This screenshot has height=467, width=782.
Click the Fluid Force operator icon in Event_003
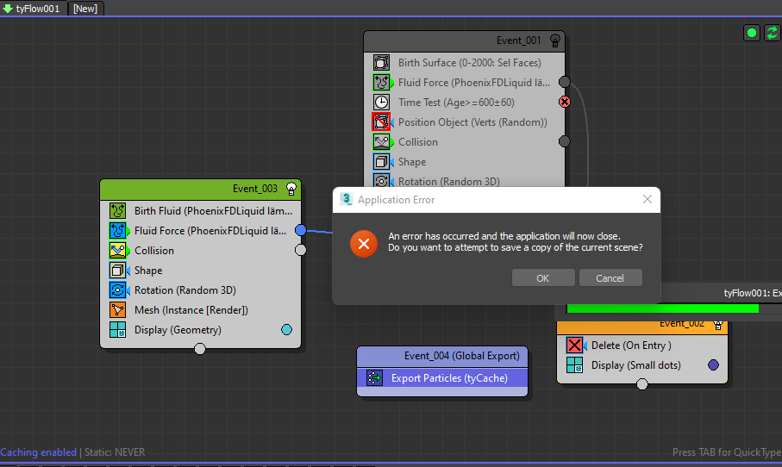[x=118, y=230]
